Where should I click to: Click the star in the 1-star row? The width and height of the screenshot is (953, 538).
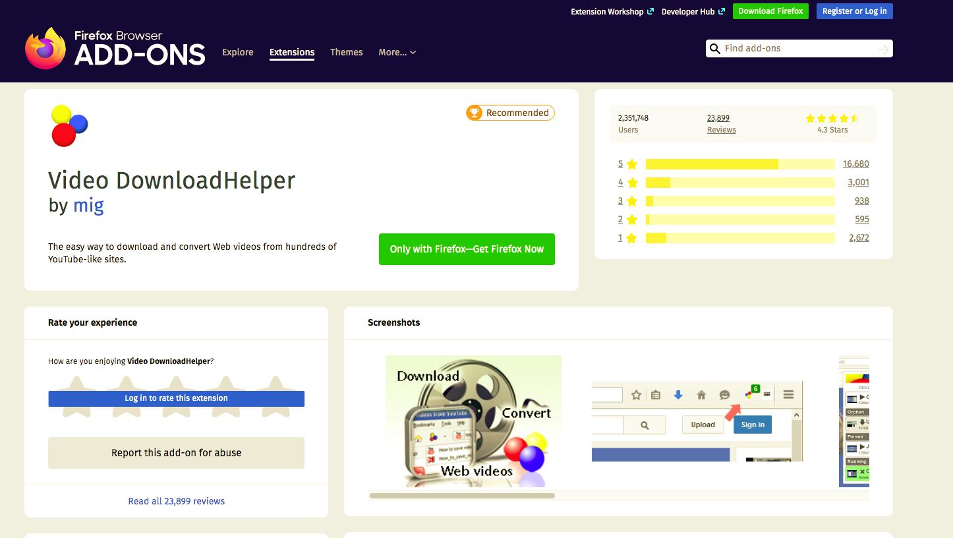click(x=632, y=238)
